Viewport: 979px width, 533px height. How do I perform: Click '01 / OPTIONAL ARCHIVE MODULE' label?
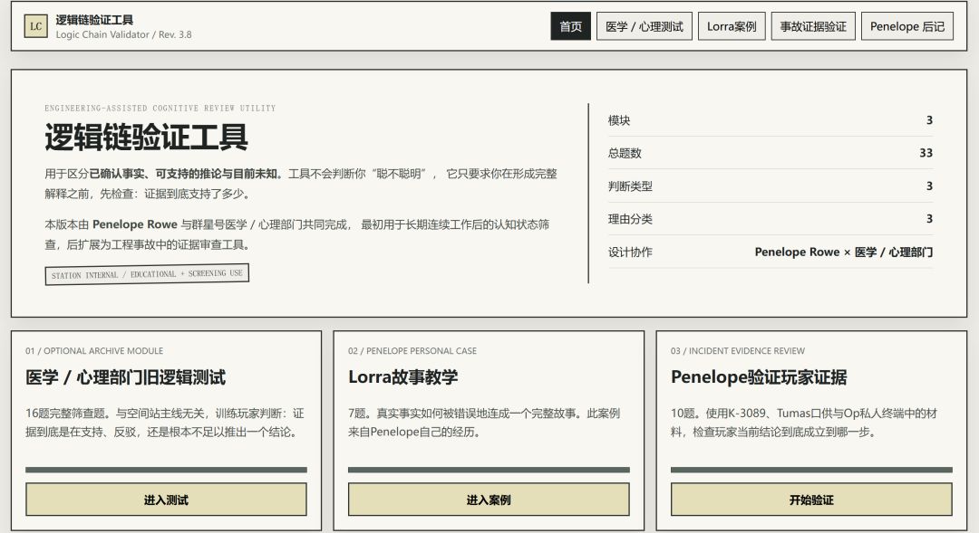94,351
